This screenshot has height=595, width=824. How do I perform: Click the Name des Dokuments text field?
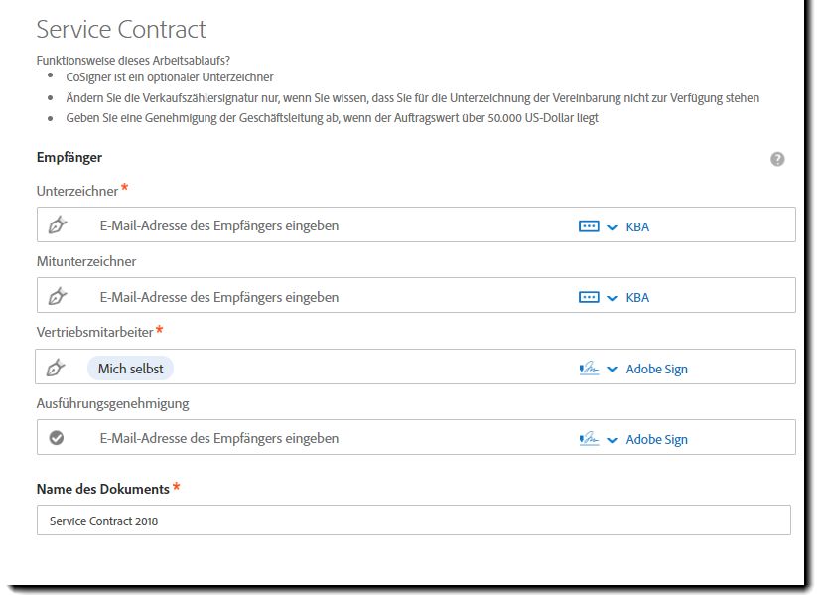pos(414,521)
